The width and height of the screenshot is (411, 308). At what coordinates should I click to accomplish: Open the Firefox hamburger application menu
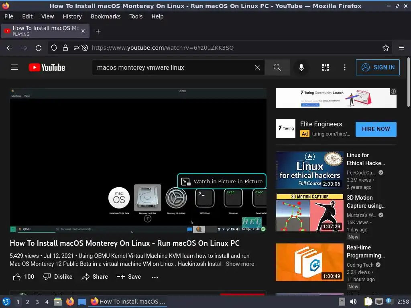point(401,48)
